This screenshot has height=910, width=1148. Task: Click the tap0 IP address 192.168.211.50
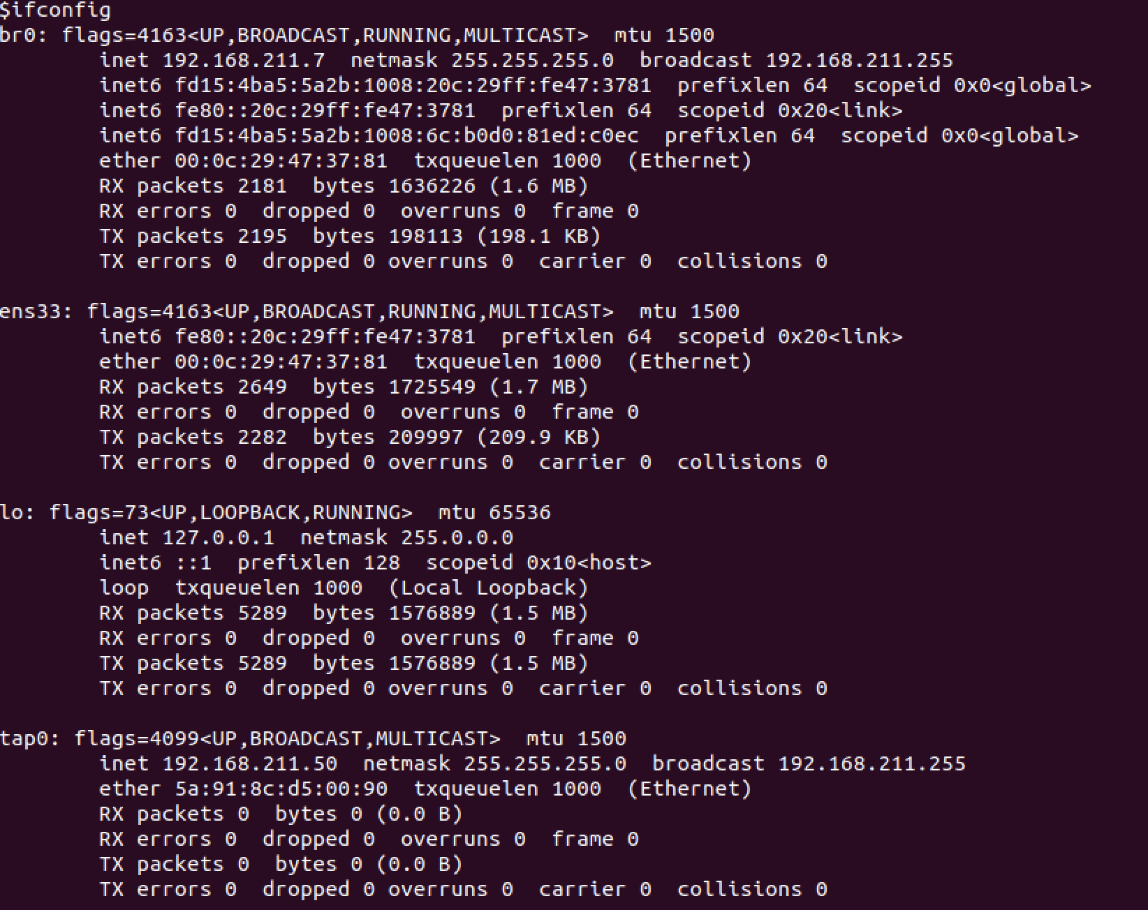pos(250,763)
